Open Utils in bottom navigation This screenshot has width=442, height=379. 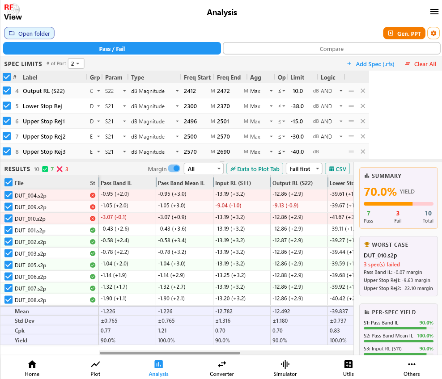pos(348,368)
